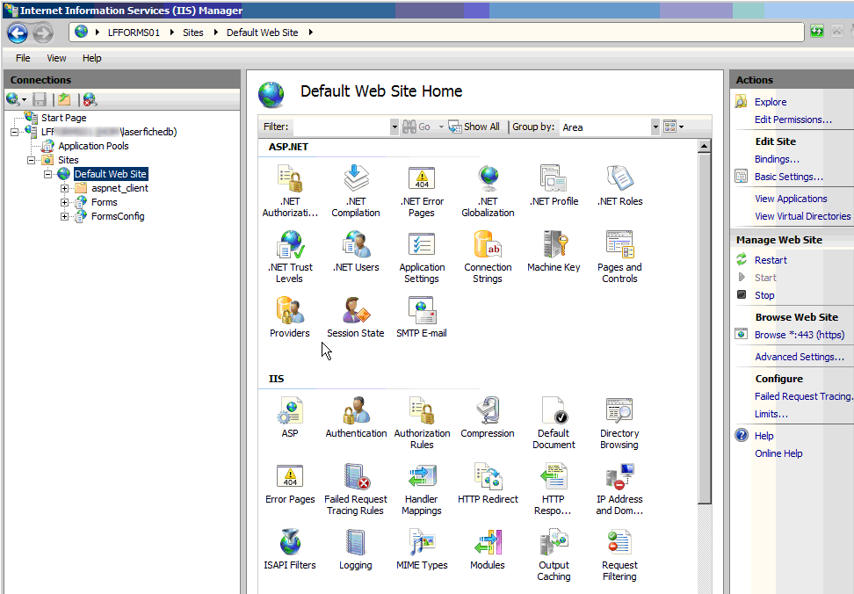854x594 pixels.
Task: Open the Output Caching feature
Action: (554, 554)
